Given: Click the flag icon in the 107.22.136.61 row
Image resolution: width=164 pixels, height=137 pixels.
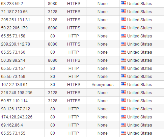Looking at the screenshot, I should 124,84.
